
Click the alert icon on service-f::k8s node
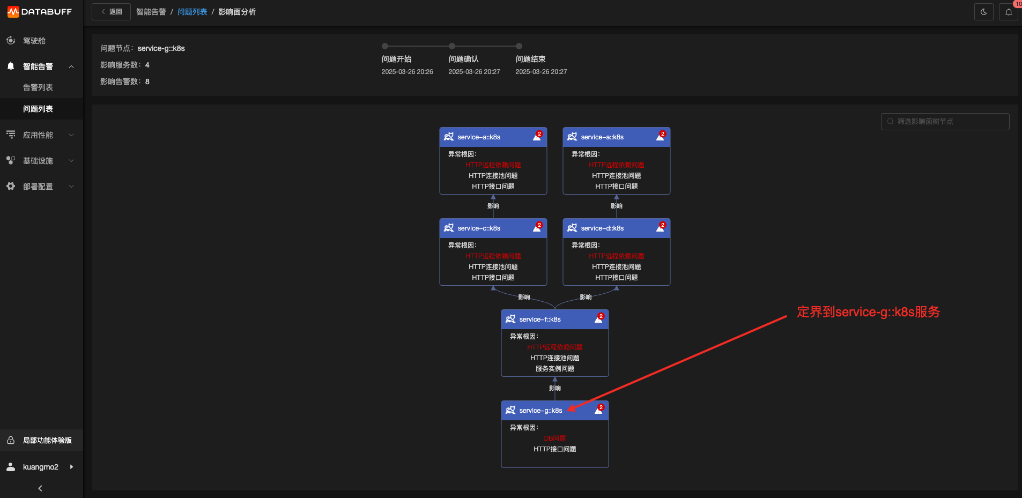[599, 318]
